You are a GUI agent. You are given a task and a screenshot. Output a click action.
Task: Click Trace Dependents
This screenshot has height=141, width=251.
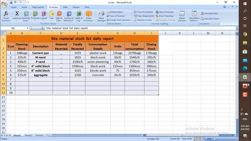144,16
